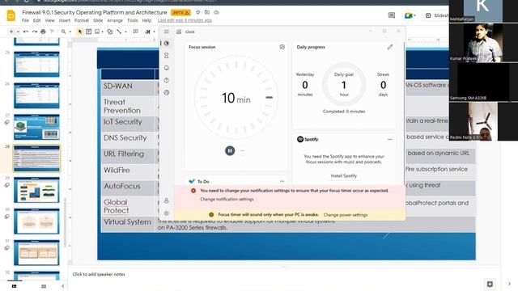Open the zoom level dropdown arrow
Screen dimensions: 518x291
pyautogui.click(x=70, y=32)
